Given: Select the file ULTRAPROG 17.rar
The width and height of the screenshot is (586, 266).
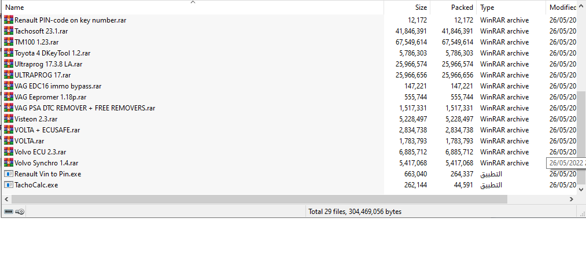Looking at the screenshot, I should click(x=43, y=75).
